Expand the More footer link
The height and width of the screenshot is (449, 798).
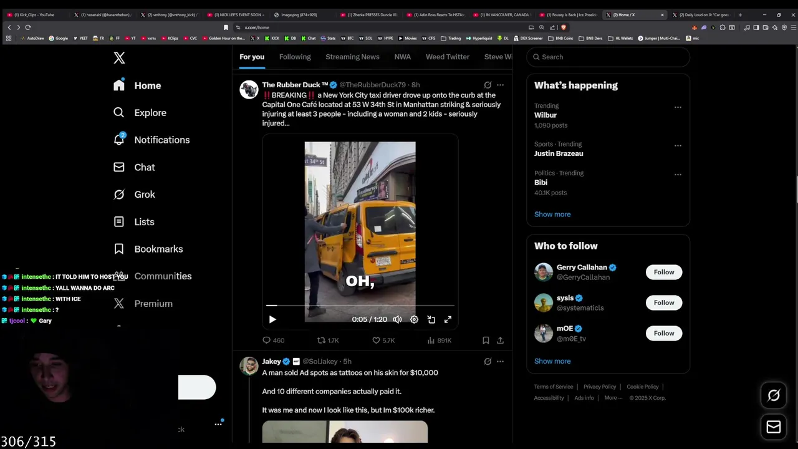[x=613, y=398]
